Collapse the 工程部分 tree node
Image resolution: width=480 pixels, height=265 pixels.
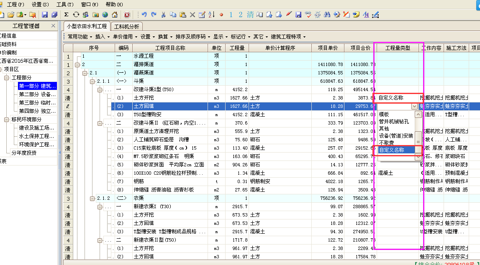[7, 78]
